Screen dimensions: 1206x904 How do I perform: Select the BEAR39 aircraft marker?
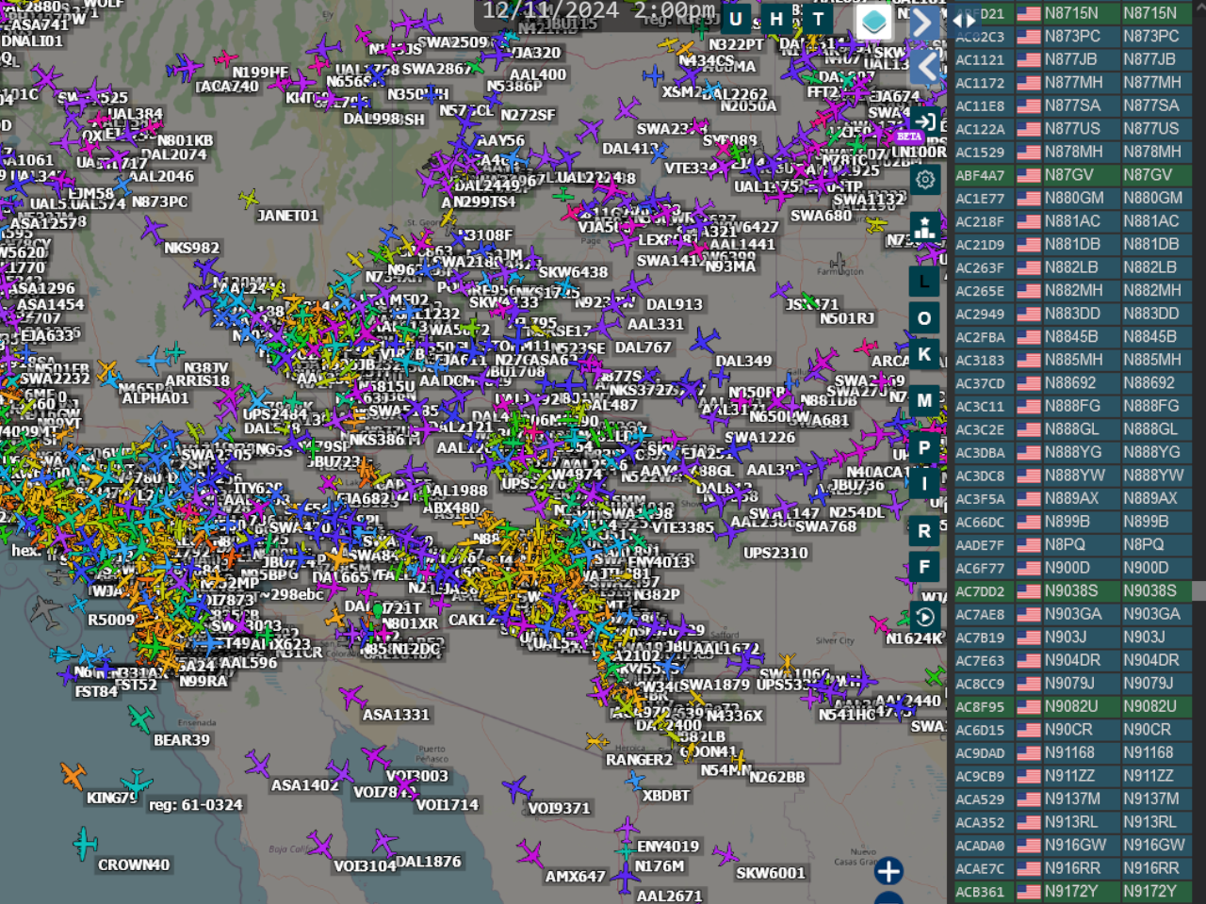pos(140,718)
